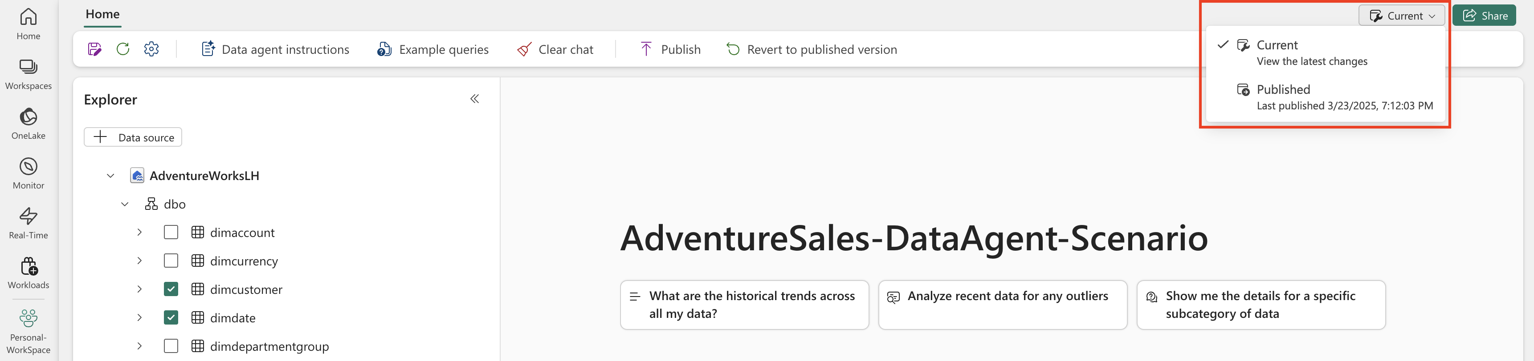1534x361 pixels.
Task: Click the green Refresh icon
Action: 123,49
